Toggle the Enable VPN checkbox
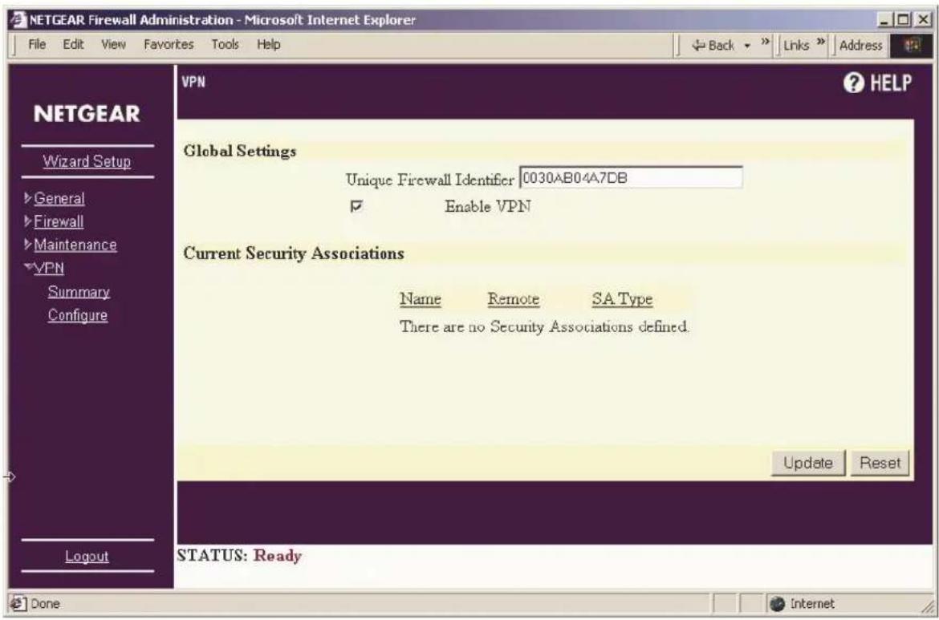Screen dimensions: 939x620 357,207
